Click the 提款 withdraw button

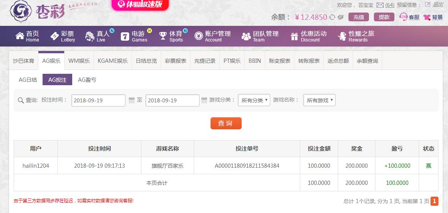coord(384,17)
